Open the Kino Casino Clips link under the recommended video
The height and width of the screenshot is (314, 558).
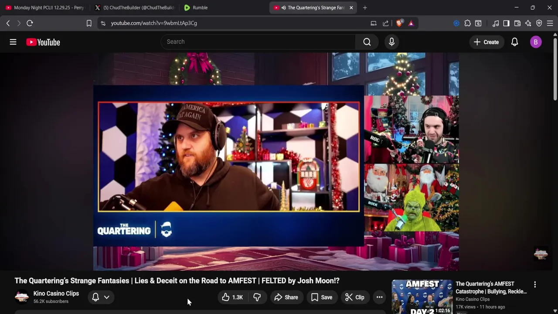(x=473, y=299)
